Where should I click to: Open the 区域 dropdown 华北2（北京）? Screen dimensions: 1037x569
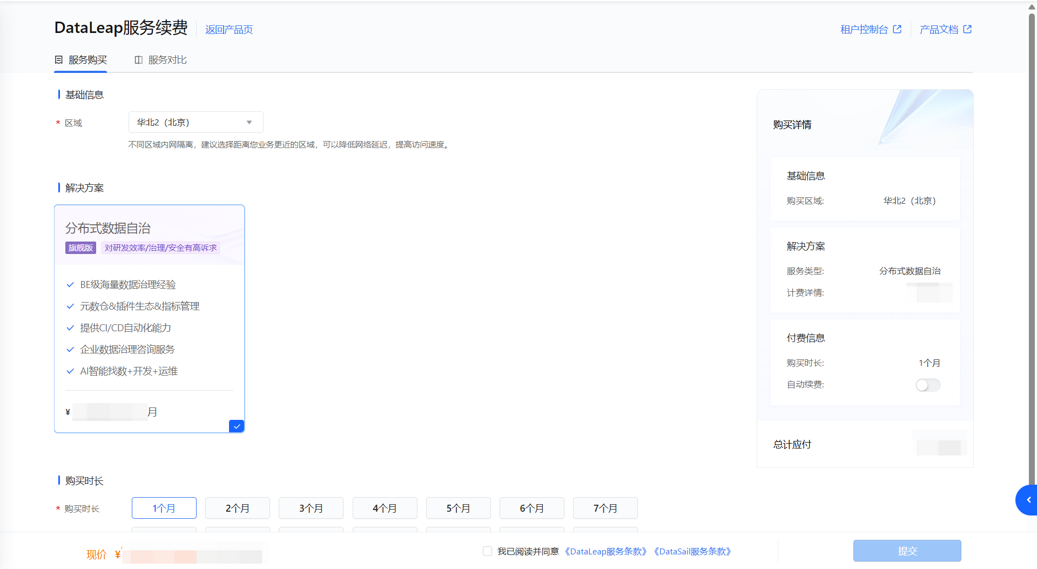point(196,122)
